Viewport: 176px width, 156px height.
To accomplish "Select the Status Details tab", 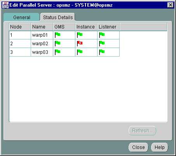I will point(58,17).
